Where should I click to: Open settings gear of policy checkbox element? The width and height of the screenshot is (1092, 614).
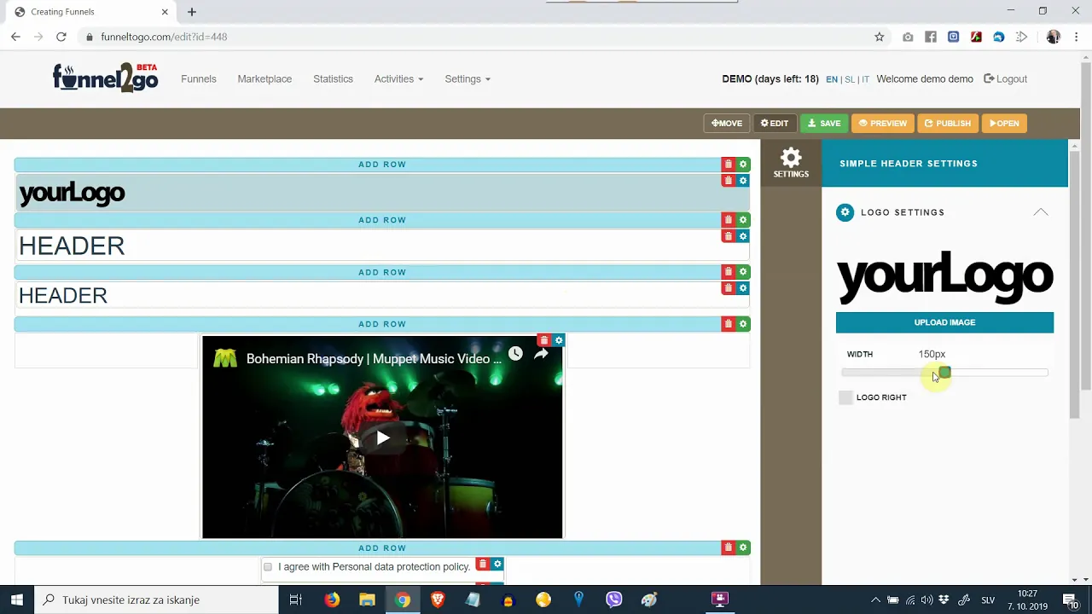click(497, 565)
